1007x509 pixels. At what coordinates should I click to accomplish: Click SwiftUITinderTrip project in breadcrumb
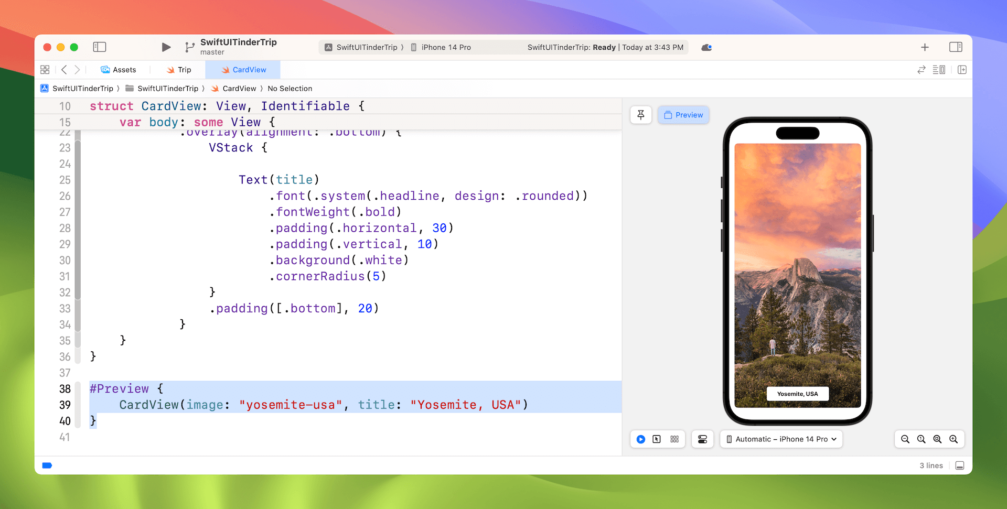[77, 89]
